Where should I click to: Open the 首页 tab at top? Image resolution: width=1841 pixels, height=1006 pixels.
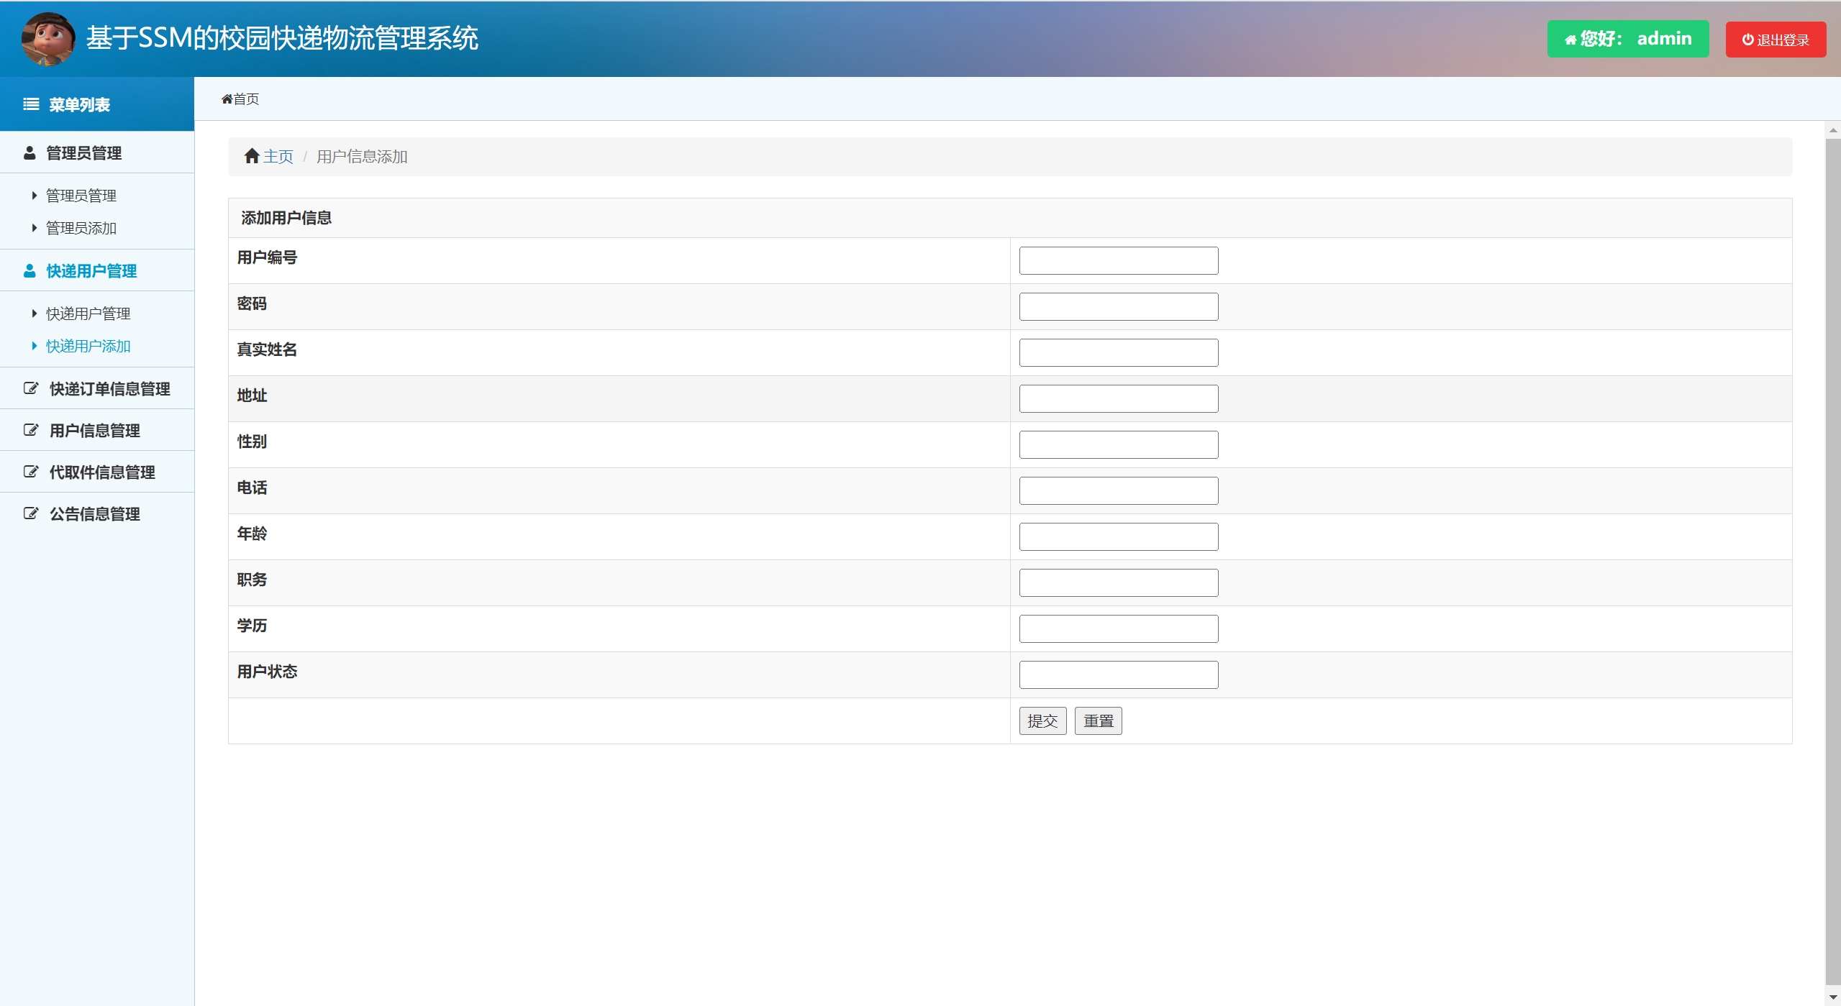[240, 99]
